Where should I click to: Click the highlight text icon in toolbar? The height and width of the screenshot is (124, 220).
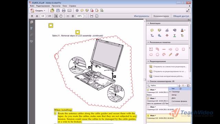click(87, 11)
